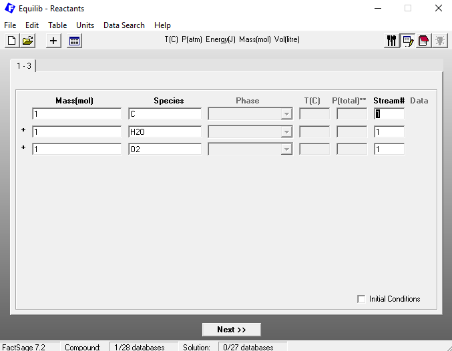This screenshot has height=351, width=452.
Task: Select the 1 - 3 reactants tab
Action: click(x=23, y=66)
